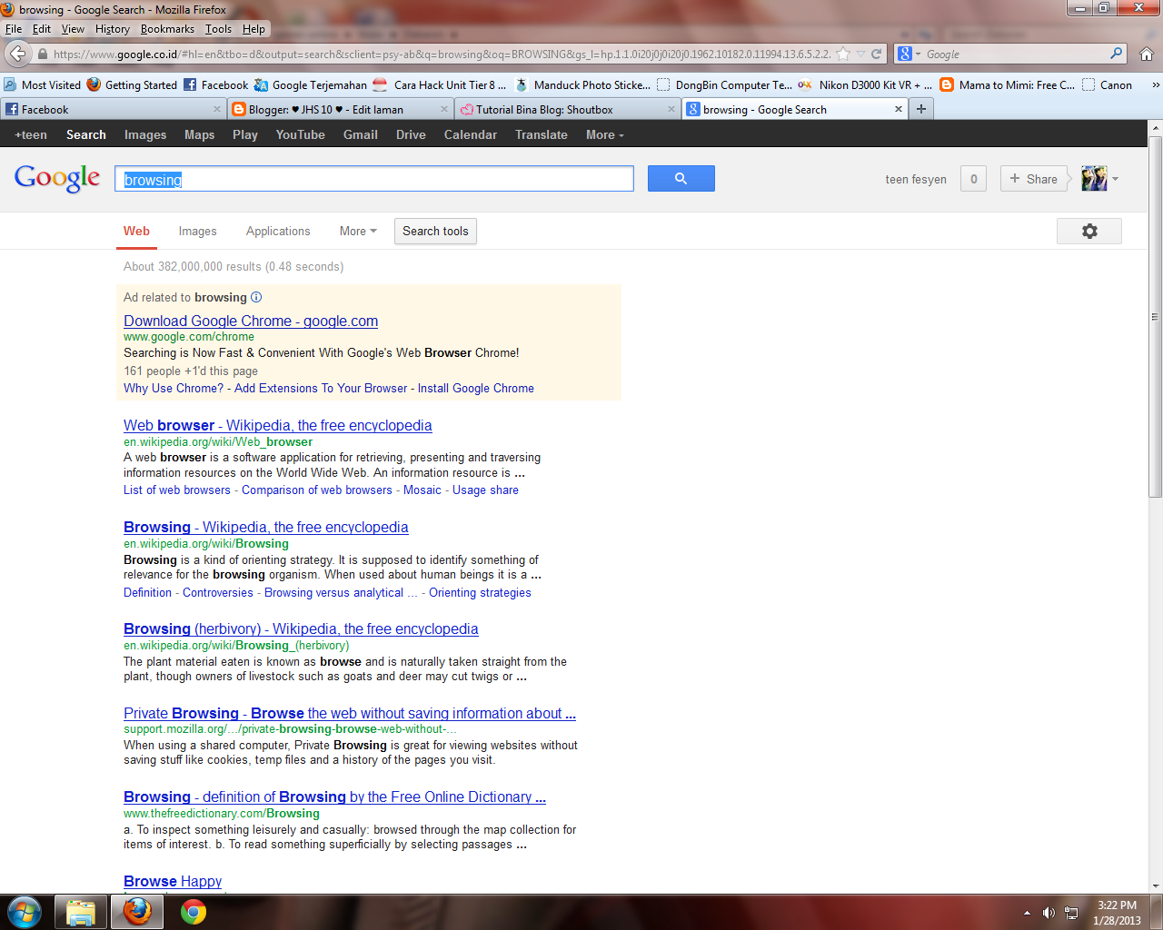Open the Google settings gear

coord(1089,231)
